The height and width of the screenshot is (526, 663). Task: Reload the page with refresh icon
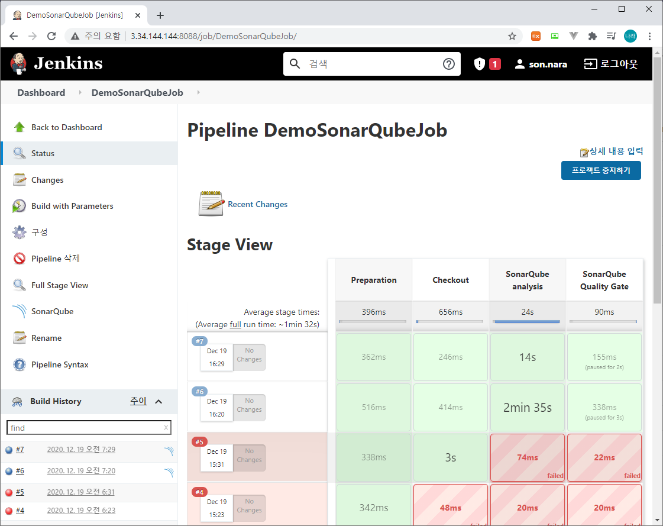(x=51, y=37)
